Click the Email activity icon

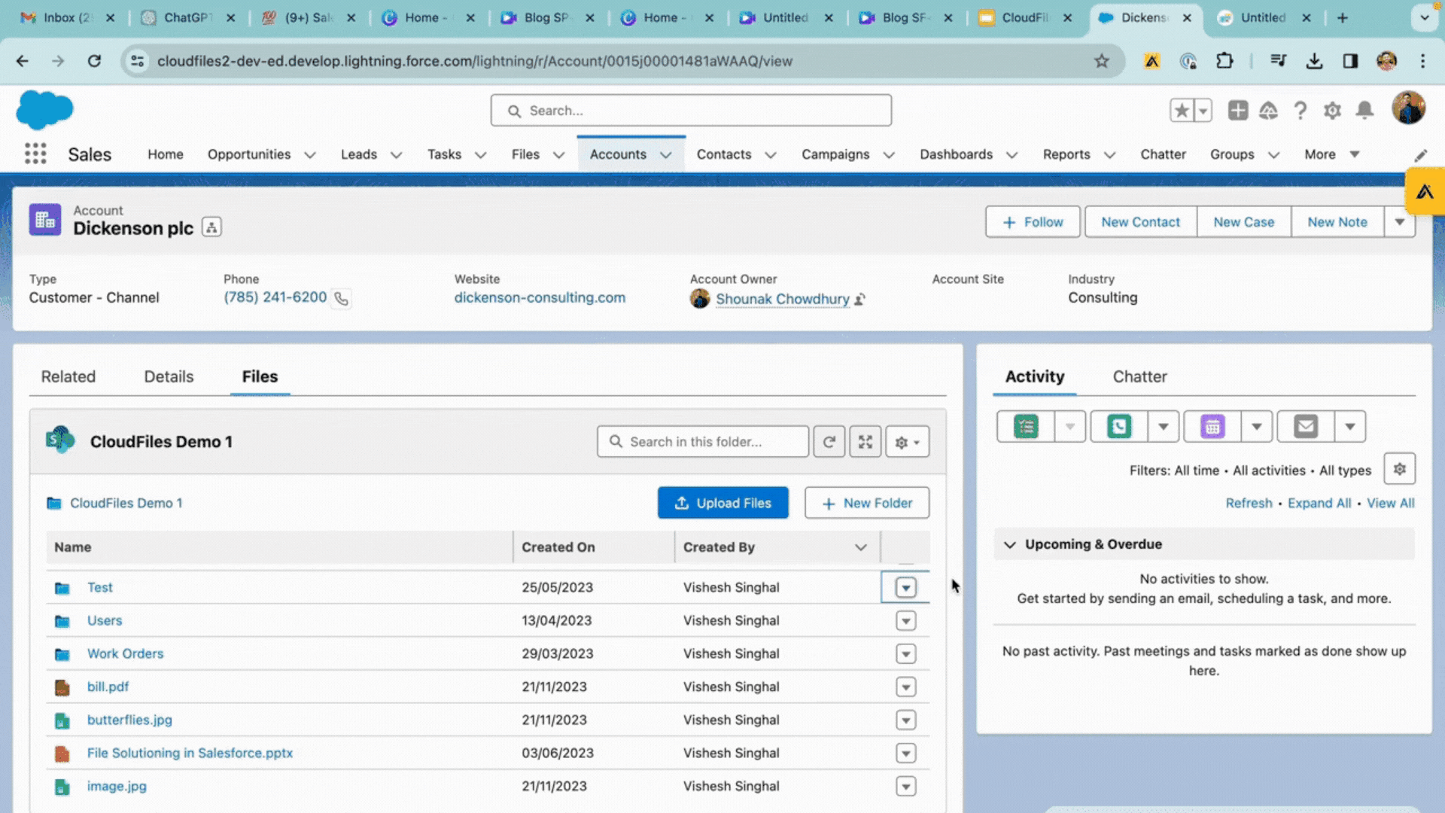[x=1306, y=427]
